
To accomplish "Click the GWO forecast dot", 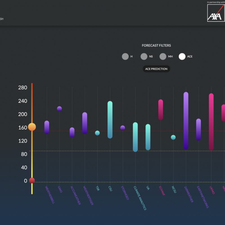I will coord(59,109).
